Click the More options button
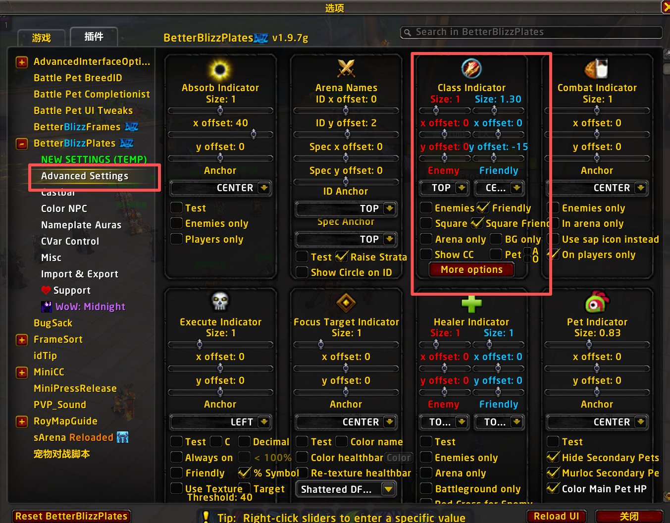Viewport: 670px width, 523px height. click(x=471, y=270)
